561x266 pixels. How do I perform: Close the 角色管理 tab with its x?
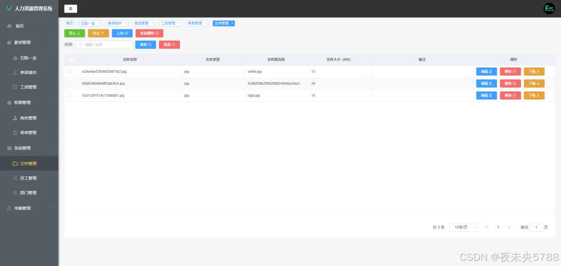[152, 23]
